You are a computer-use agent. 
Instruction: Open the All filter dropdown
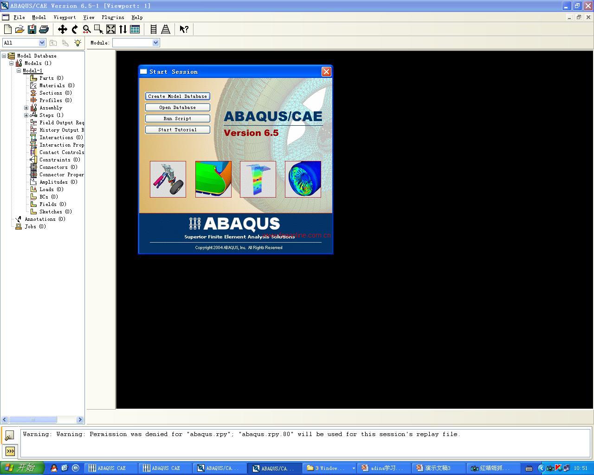[42, 43]
